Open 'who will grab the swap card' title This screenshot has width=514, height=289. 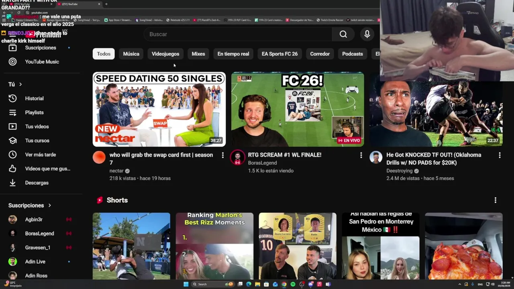[161, 159]
